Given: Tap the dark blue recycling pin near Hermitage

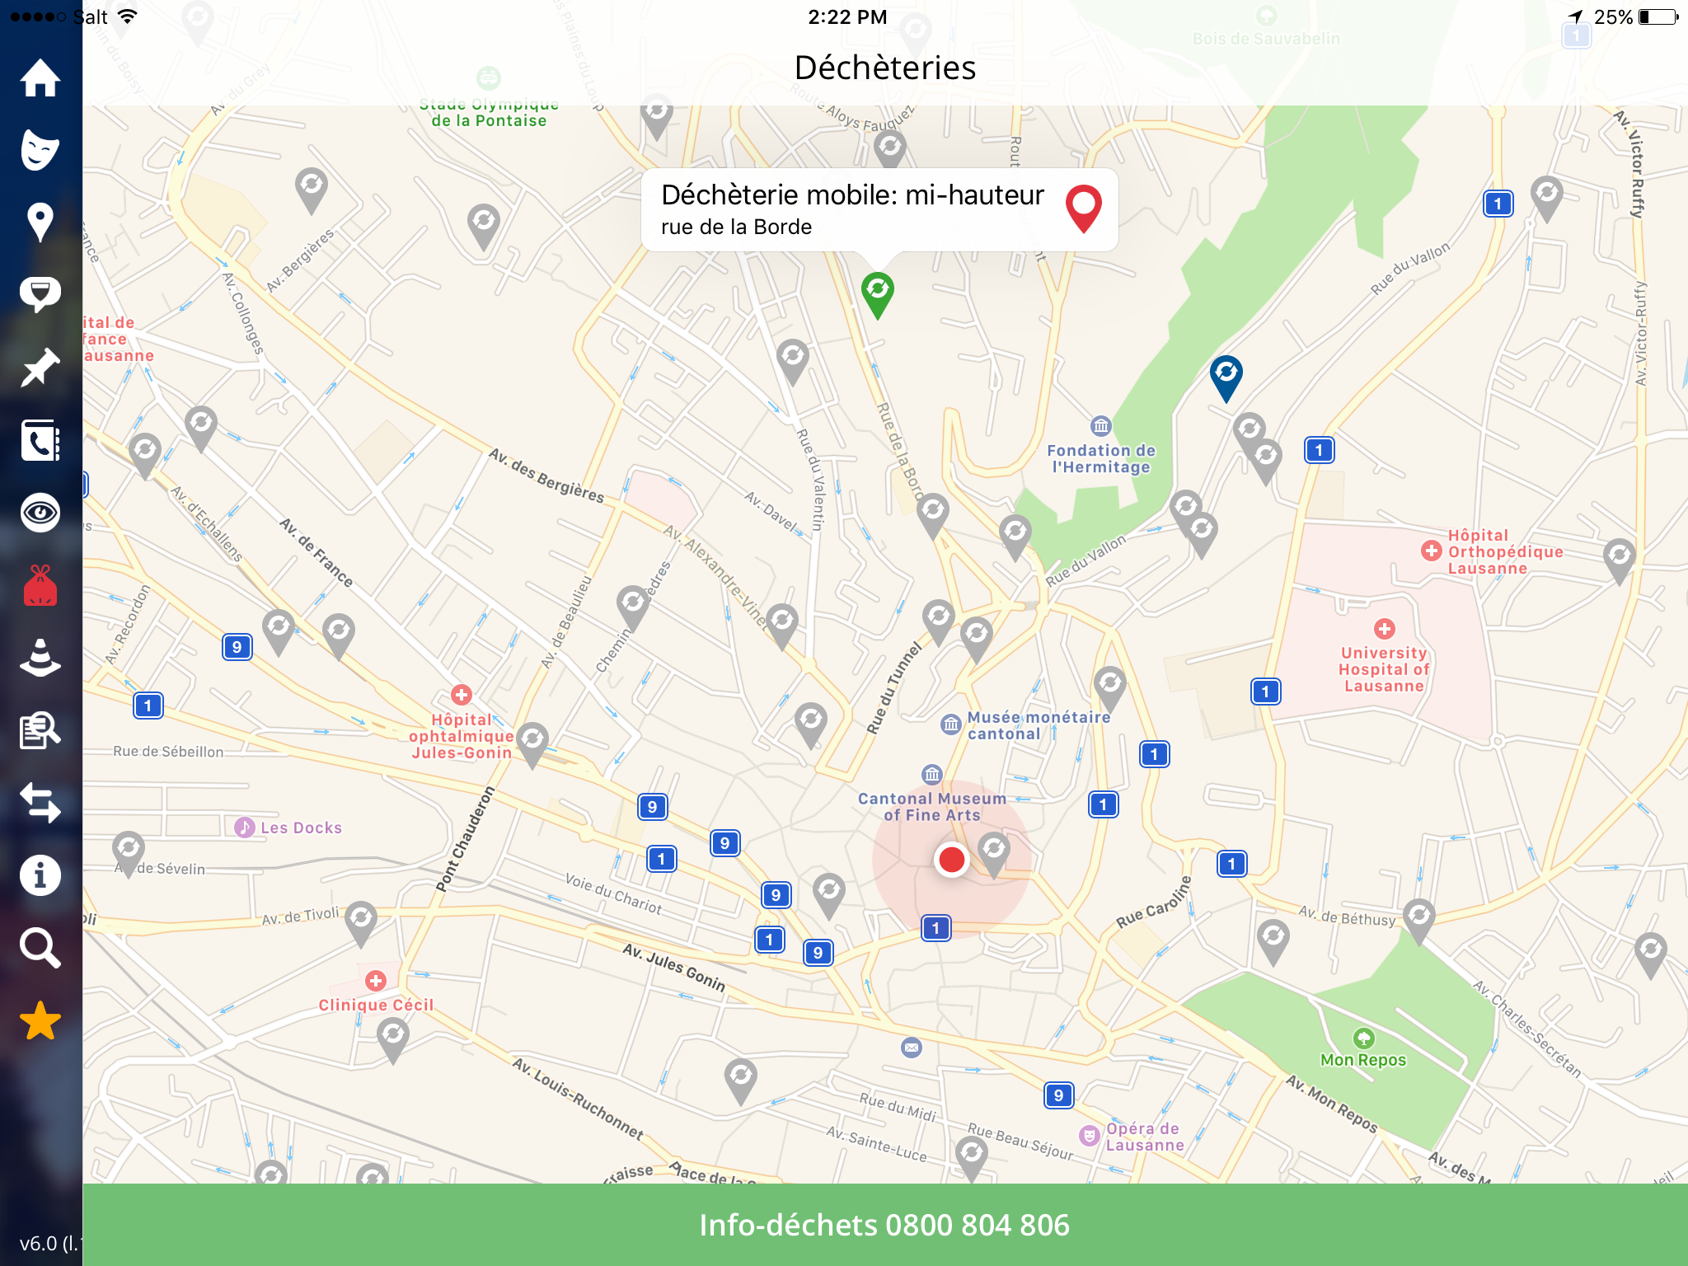Looking at the screenshot, I should [1226, 377].
